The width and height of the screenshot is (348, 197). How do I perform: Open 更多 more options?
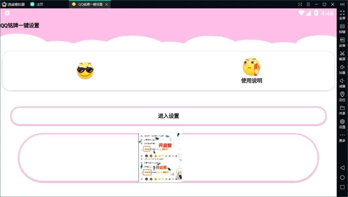342,138
